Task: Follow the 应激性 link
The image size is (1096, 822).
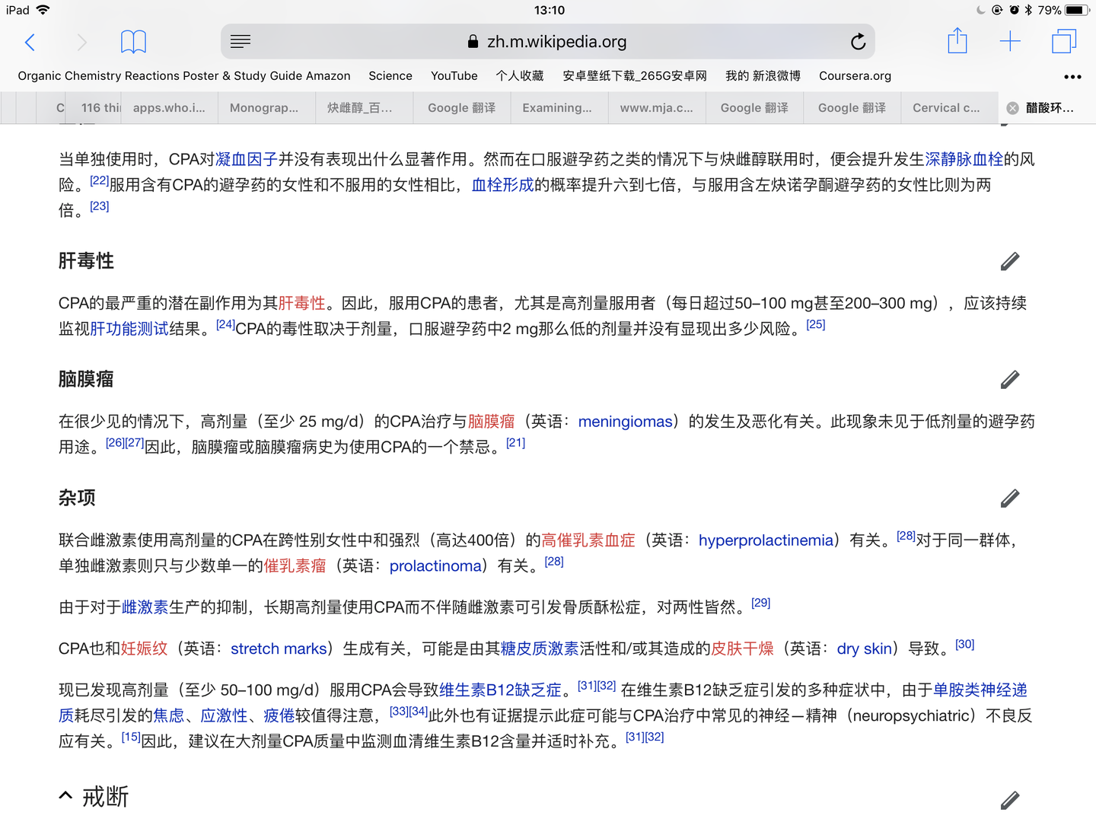Action: click(x=224, y=716)
